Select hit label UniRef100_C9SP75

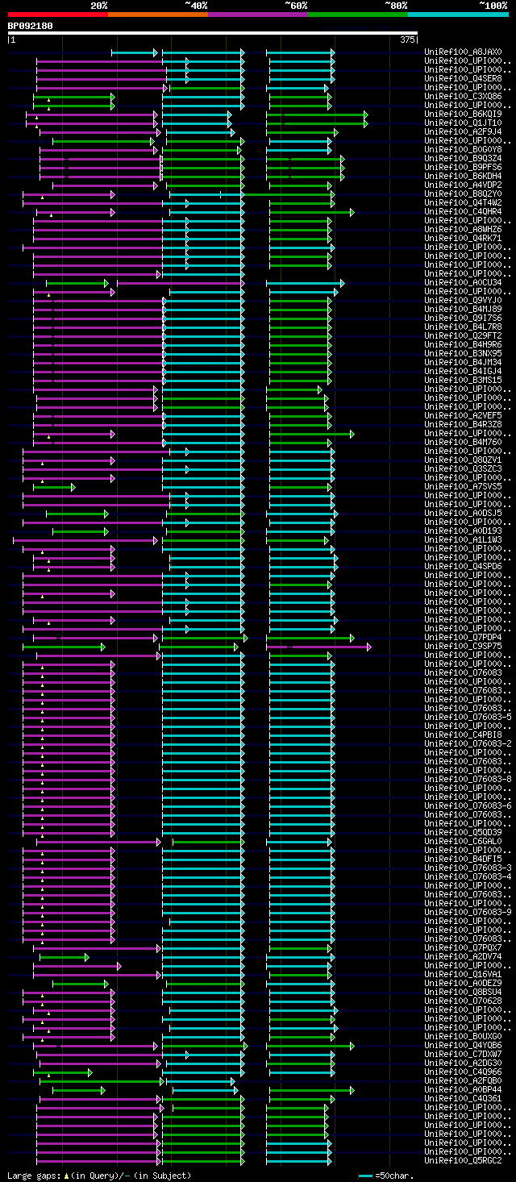[x=464, y=647]
